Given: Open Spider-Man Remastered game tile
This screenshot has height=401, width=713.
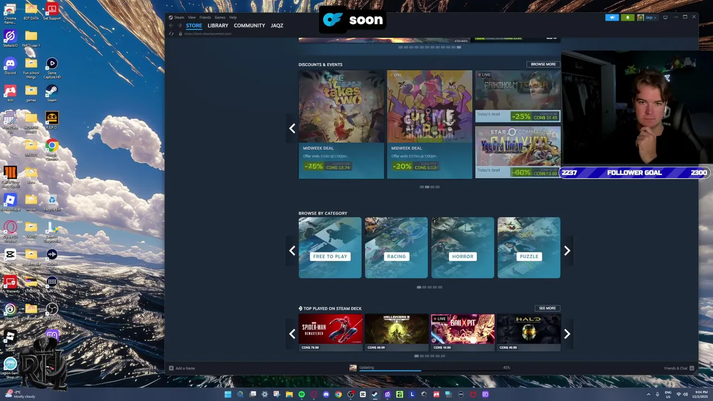Looking at the screenshot, I should (x=330, y=332).
